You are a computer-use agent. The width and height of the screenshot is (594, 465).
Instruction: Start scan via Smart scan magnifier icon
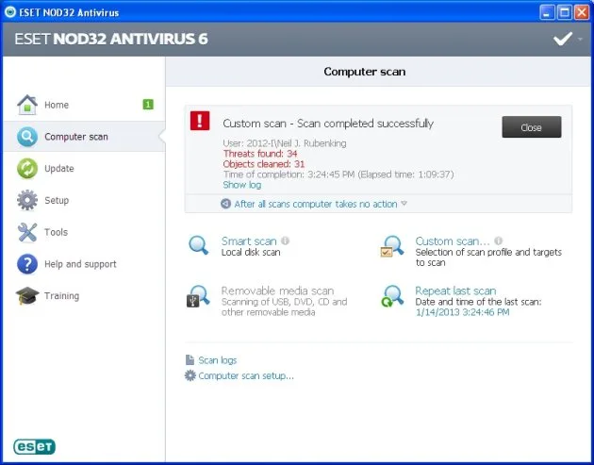point(199,245)
